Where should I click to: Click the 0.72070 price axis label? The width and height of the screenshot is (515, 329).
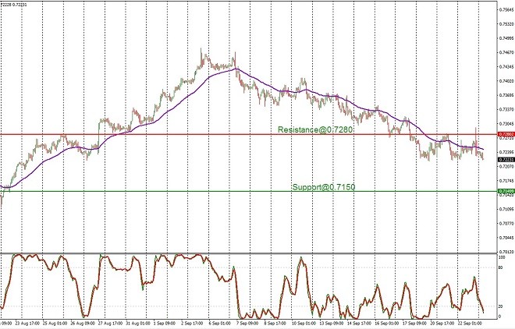506,166
